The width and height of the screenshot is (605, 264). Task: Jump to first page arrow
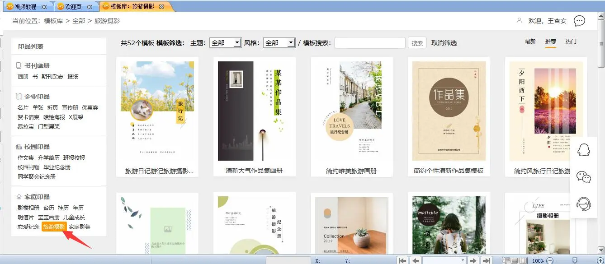pos(402,260)
